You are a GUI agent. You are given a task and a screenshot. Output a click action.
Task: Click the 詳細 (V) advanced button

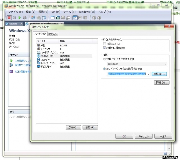(x=162, y=82)
